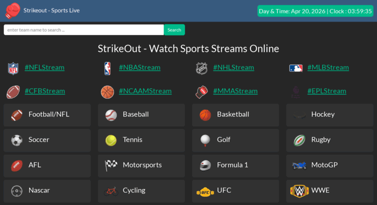Viewport: 377px width, 205px height.
Task: Click the red AFL ball icon
Action: (x=17, y=166)
